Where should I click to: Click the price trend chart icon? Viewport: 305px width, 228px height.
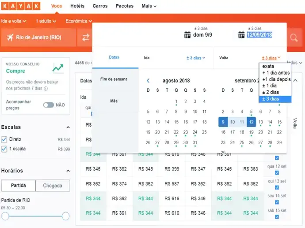58,68
